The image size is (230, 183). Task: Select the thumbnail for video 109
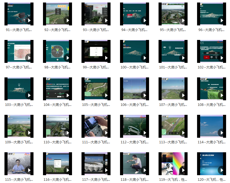point(16,126)
